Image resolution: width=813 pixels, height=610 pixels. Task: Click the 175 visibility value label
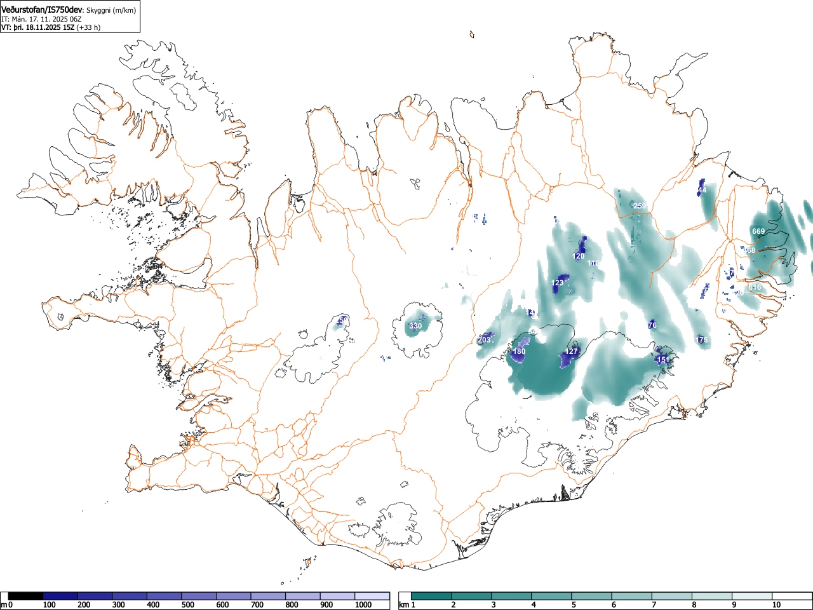702,340
